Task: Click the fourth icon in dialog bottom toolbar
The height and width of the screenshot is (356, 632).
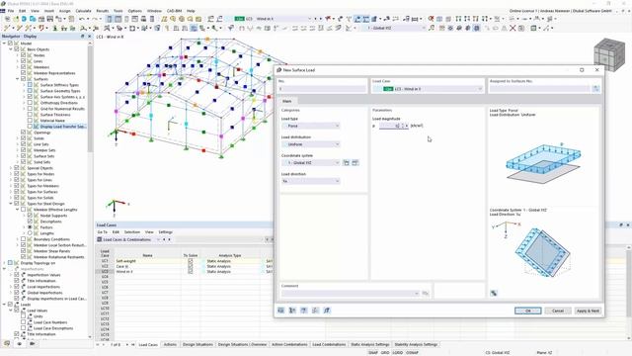Action: click(315, 311)
